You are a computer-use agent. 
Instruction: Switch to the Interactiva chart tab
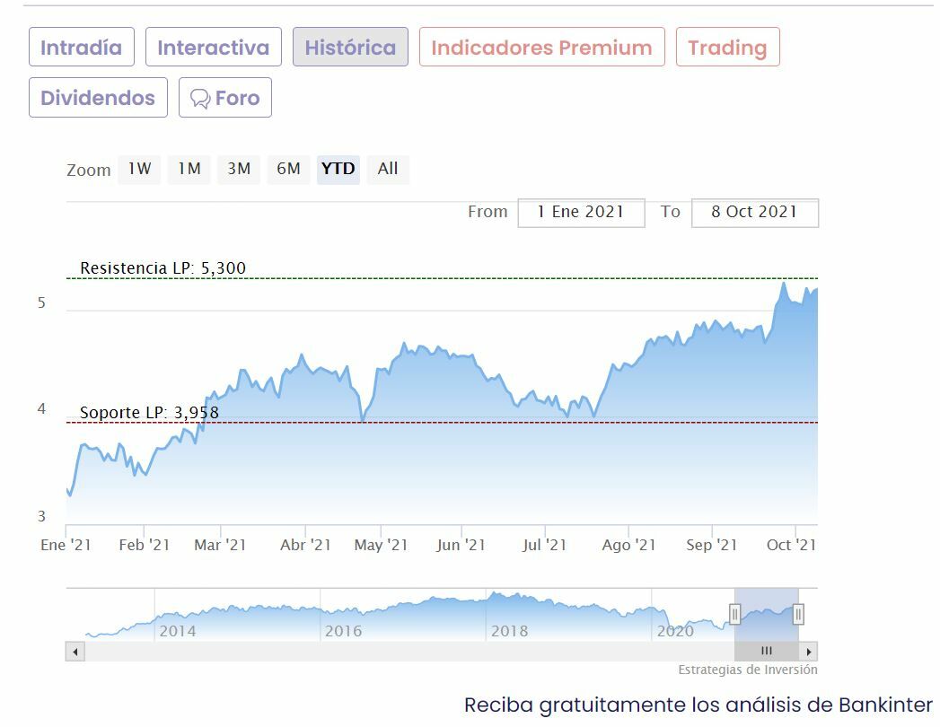pyautogui.click(x=214, y=48)
